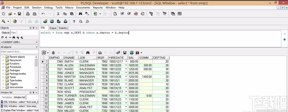Viewport: 288px width, 112px height.
Task: Click the Paste clipboard icon
Action: 72,14
